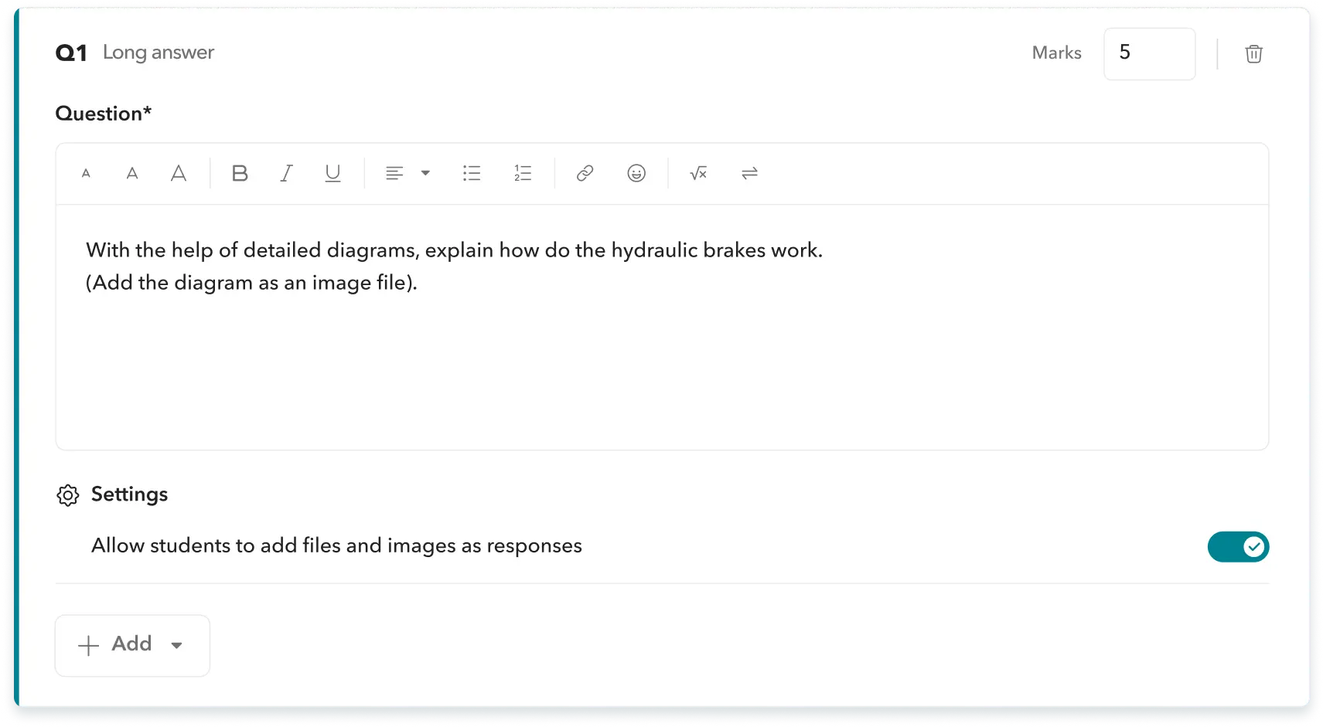Insert a numbered list
The height and width of the screenshot is (727, 1323).
click(x=523, y=173)
